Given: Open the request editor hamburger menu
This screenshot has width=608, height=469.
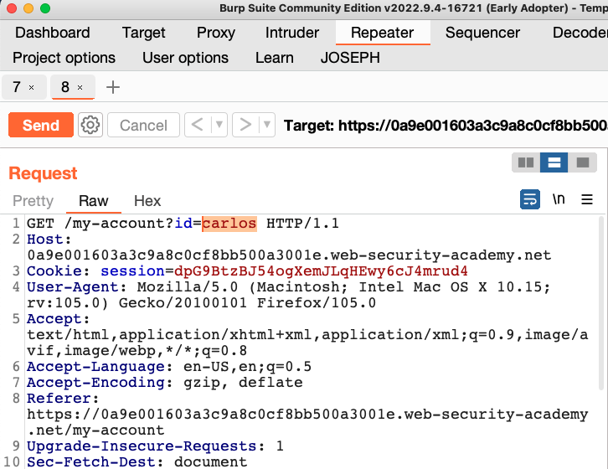Looking at the screenshot, I should pyautogui.click(x=587, y=199).
